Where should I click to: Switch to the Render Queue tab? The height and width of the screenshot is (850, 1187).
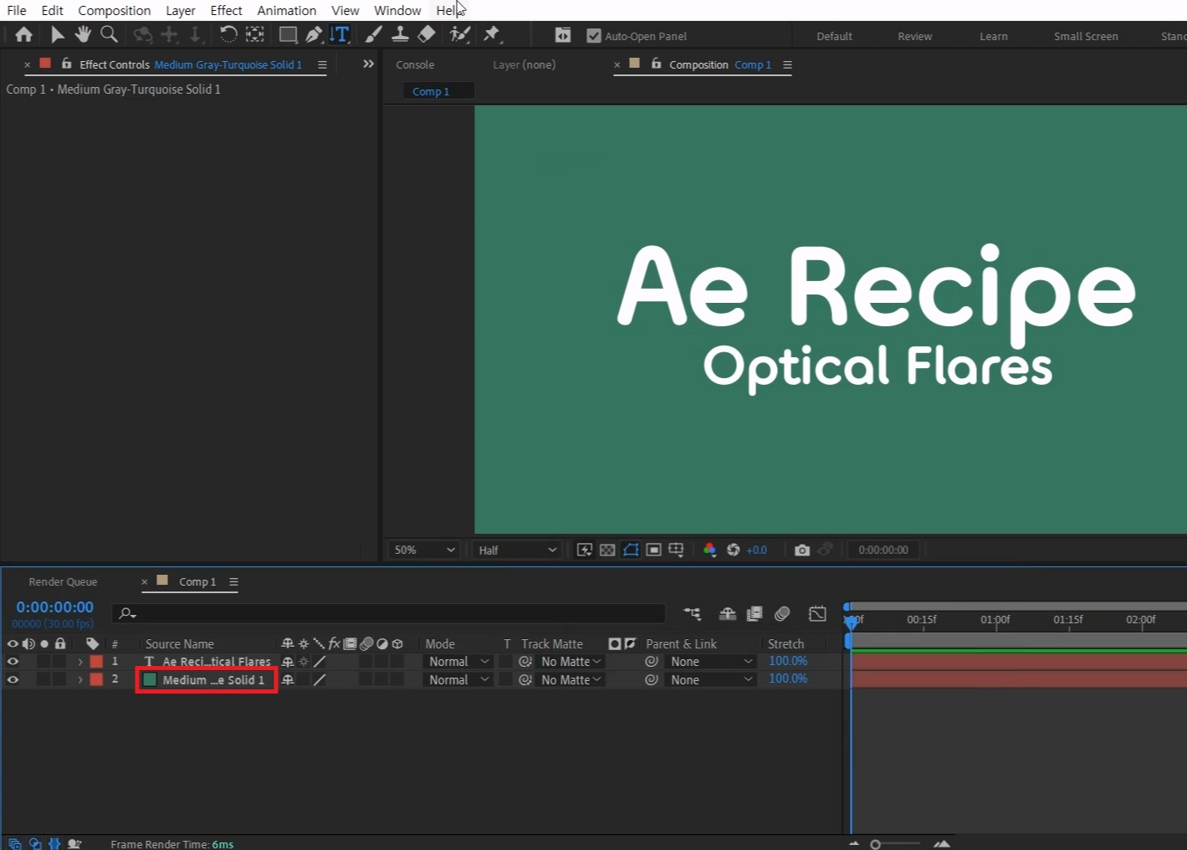tap(63, 581)
